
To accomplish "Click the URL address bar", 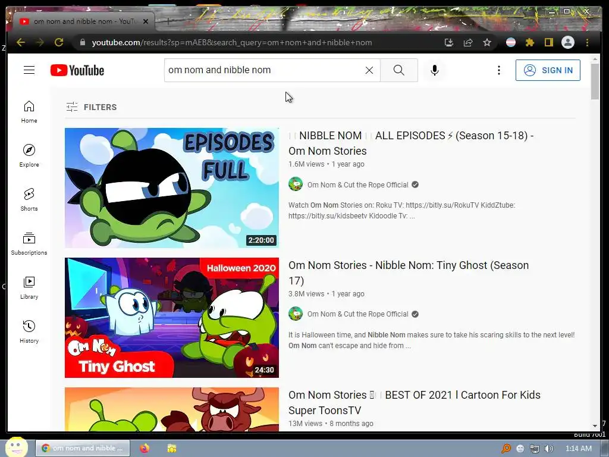I will [x=256, y=42].
